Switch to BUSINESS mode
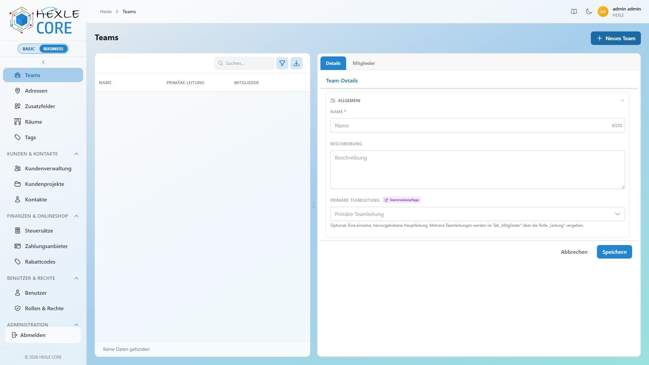 point(53,49)
